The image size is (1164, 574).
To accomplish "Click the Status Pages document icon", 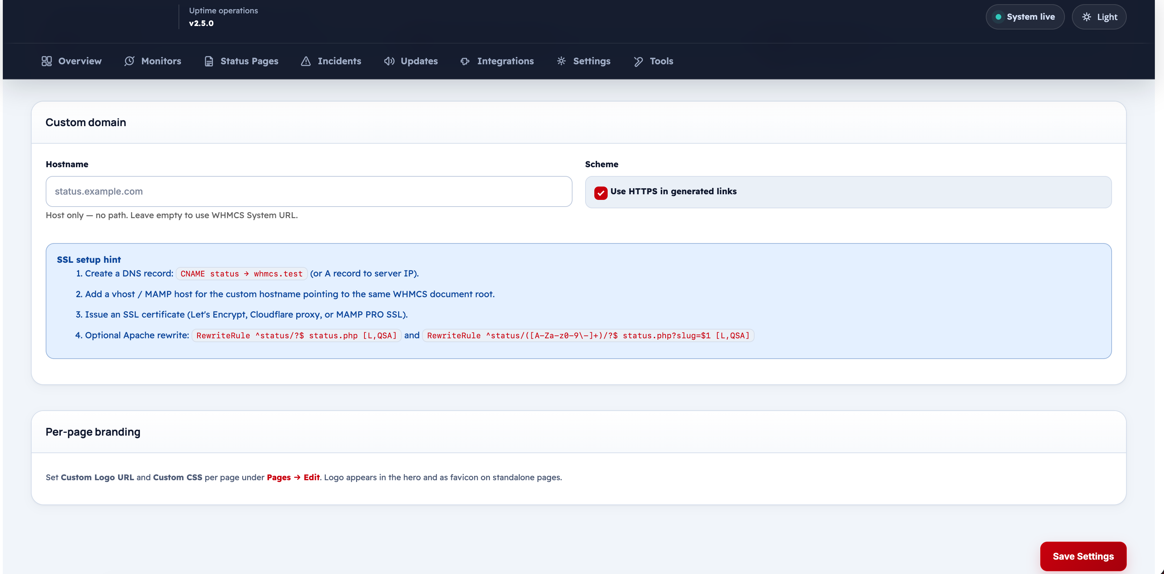I will coord(209,61).
